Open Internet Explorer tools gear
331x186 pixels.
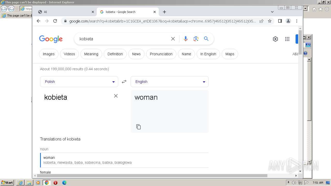pyautogui.click(x=327, y=9)
